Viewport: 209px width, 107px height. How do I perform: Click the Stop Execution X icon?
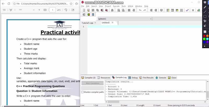[193, 10]
